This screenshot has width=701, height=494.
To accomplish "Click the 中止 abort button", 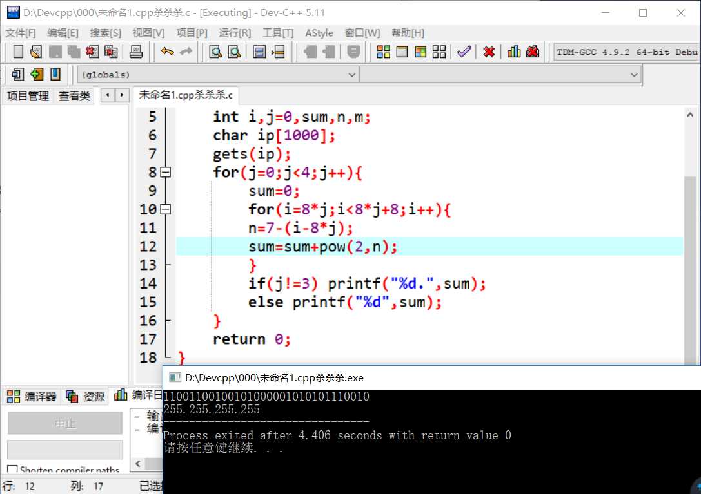I will coord(65,423).
